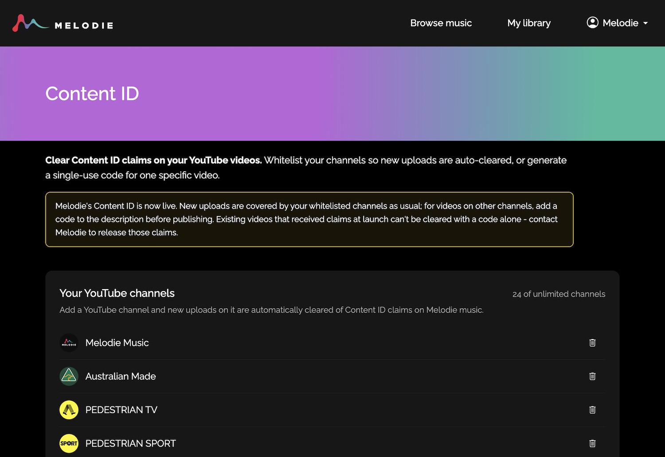Remove the PEDESTRIAN TV channel
Image resolution: width=665 pixels, height=457 pixels.
[592, 410]
